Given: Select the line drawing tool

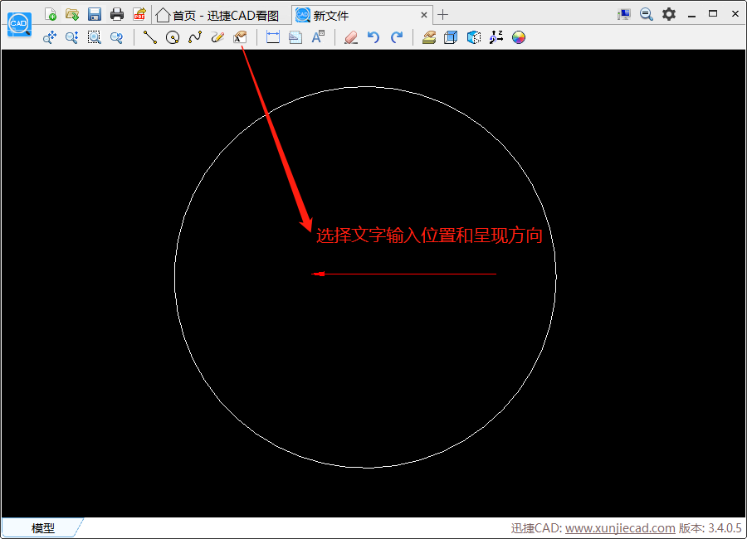Looking at the screenshot, I should 150,37.
